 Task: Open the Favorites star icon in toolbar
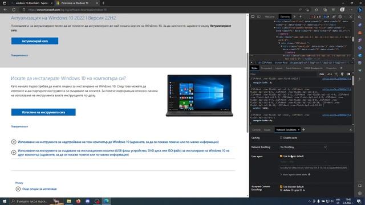[317, 10]
